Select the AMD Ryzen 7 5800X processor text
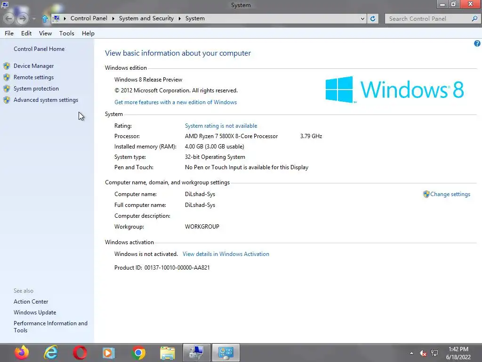Viewport: 482px width, 362px height. point(231,136)
